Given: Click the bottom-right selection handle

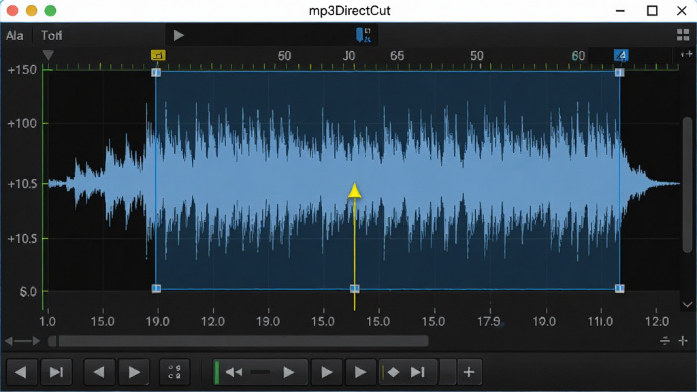Looking at the screenshot, I should click(619, 289).
